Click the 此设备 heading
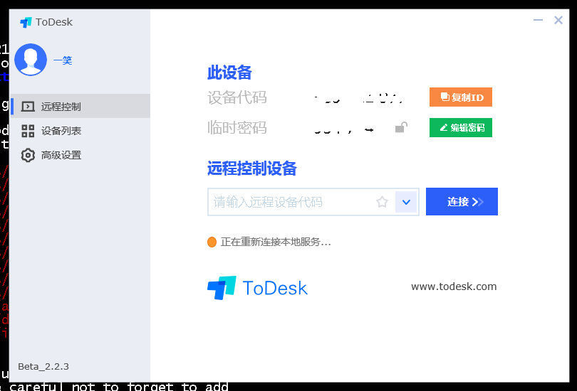 point(229,73)
